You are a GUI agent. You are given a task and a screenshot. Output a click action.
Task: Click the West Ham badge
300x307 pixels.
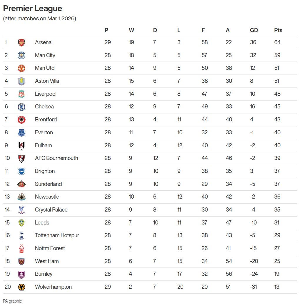point(21,261)
